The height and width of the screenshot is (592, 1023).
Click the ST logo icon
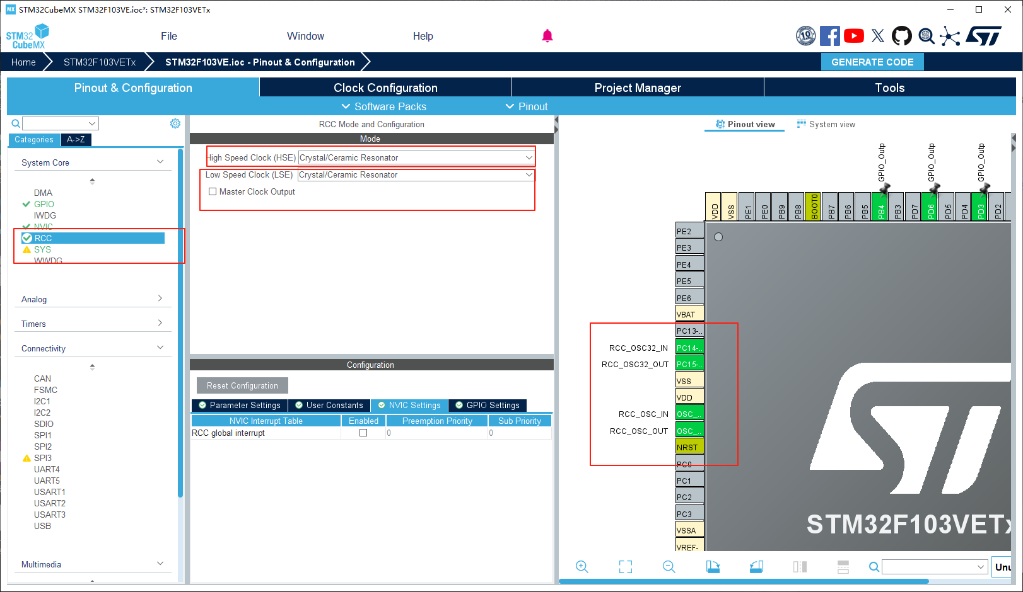point(983,36)
